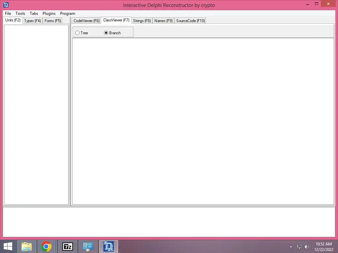Open the Plugins menu
Viewport: 338px width, 253px height.
click(49, 13)
